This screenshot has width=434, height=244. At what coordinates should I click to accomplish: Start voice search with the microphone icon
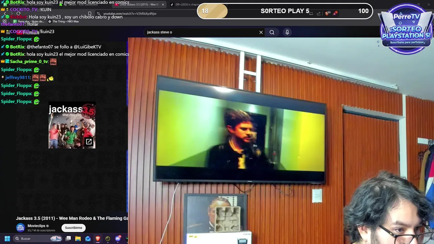coord(287,32)
